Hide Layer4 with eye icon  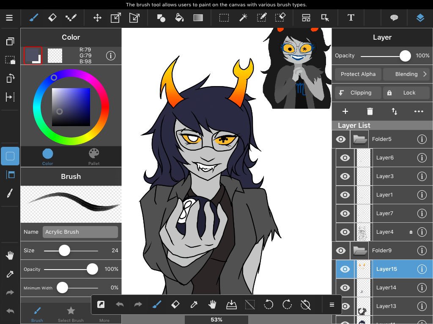pos(345,232)
